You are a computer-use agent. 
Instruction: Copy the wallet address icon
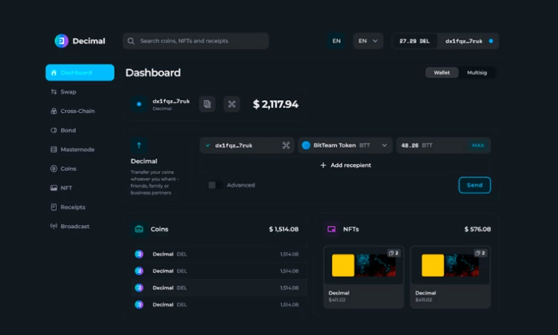(207, 104)
